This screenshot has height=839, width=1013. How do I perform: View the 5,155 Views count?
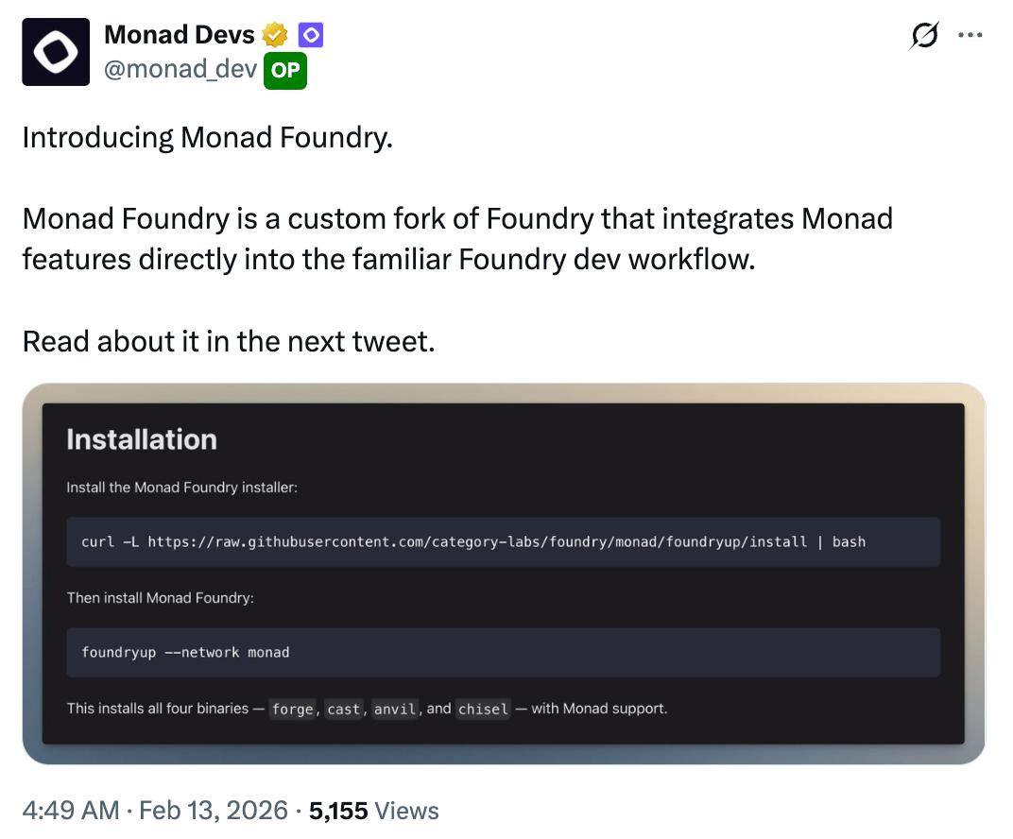(373, 811)
